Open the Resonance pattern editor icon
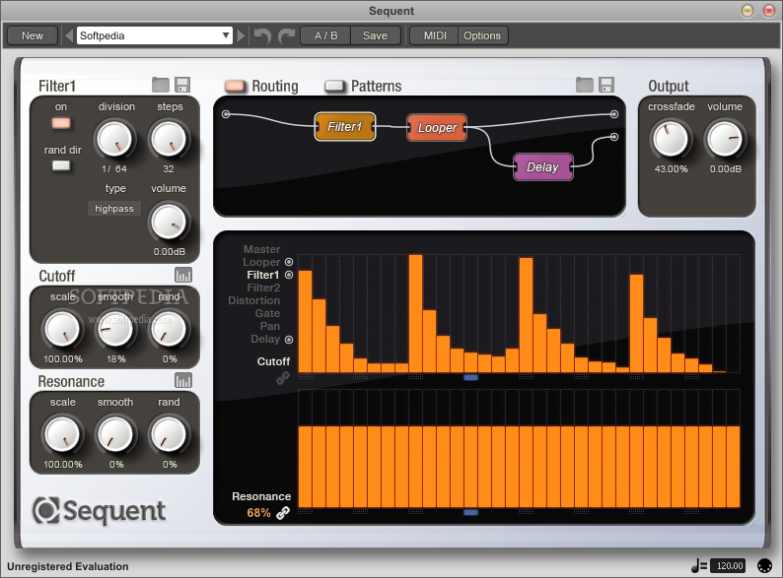783x578 pixels. pos(183,380)
